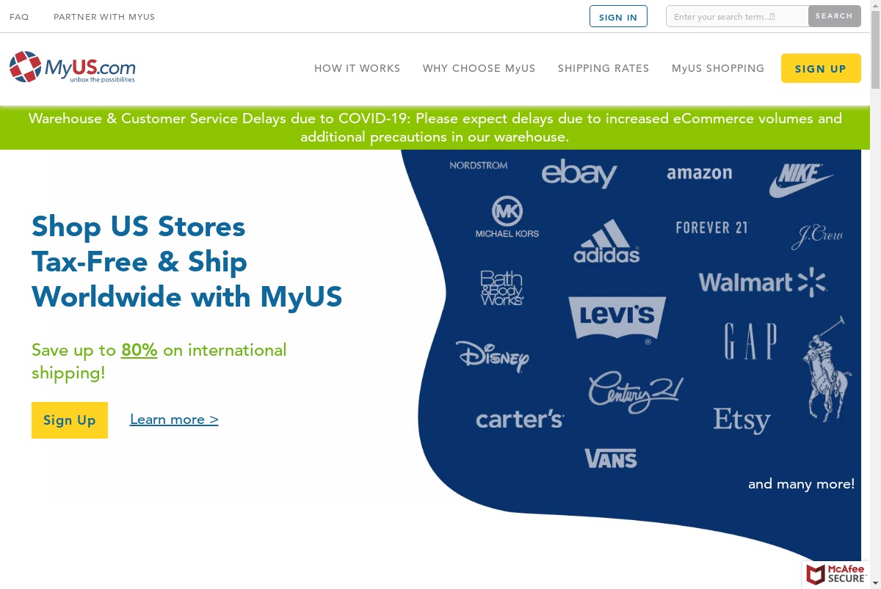The height and width of the screenshot is (589, 881).
Task: Select the eBay brand logo
Action: click(579, 173)
